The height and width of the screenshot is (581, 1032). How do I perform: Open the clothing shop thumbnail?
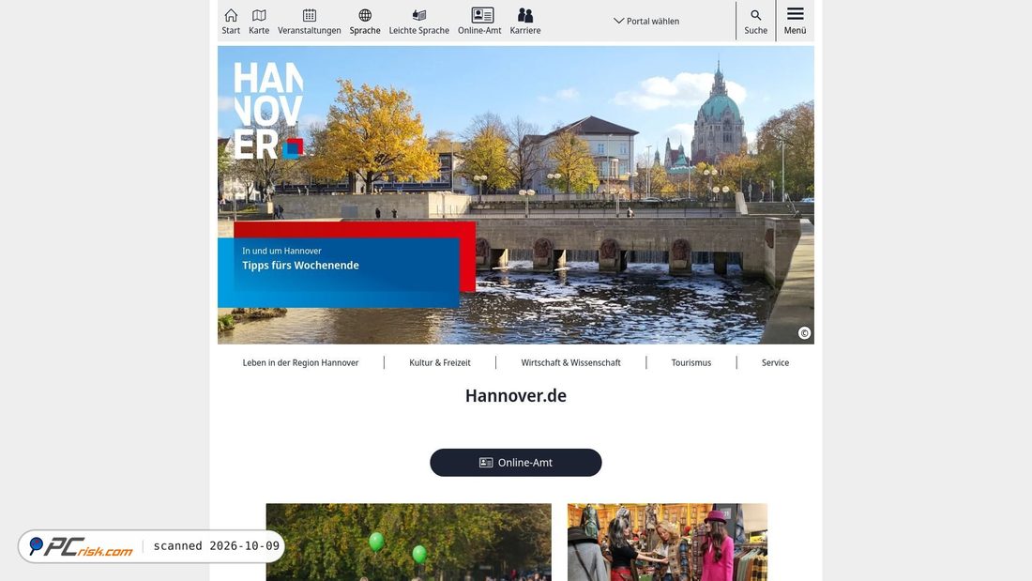(x=667, y=543)
